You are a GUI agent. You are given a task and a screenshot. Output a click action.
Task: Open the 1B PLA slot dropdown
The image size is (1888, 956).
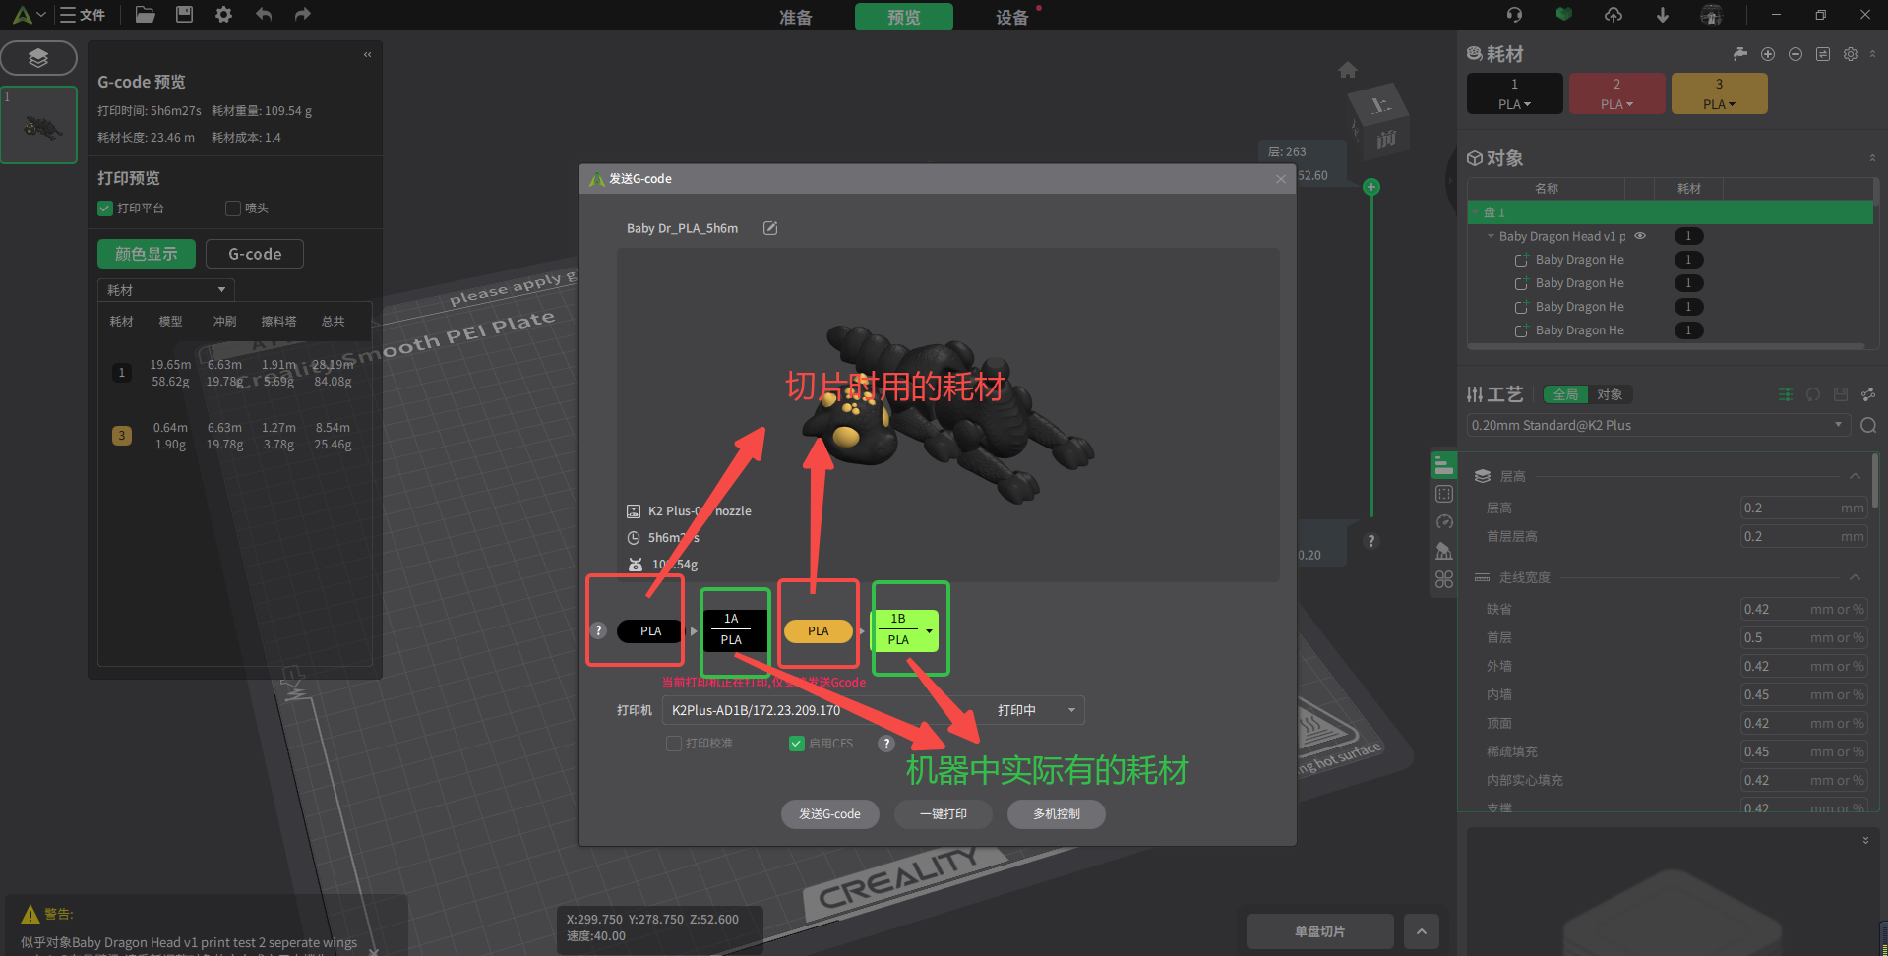coord(929,630)
